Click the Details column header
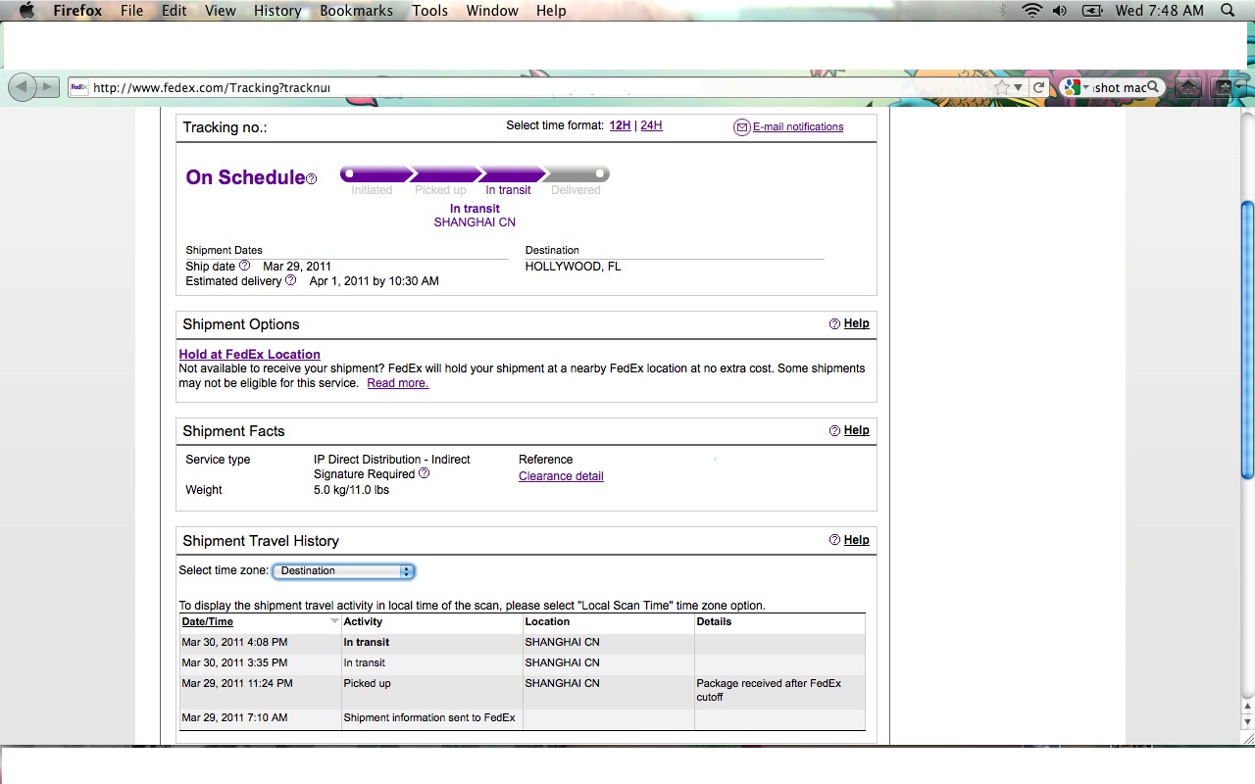Screen dimensions: 1255x784 (x=714, y=621)
